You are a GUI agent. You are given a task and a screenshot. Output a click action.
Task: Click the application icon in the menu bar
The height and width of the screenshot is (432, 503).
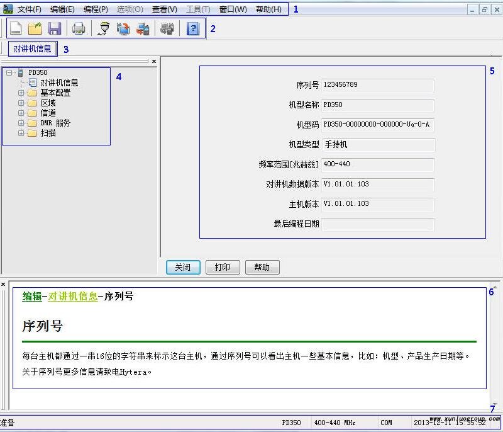pyautogui.click(x=8, y=9)
